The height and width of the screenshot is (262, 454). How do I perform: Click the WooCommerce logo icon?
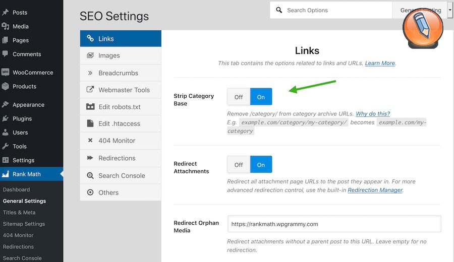pyautogui.click(x=5, y=72)
